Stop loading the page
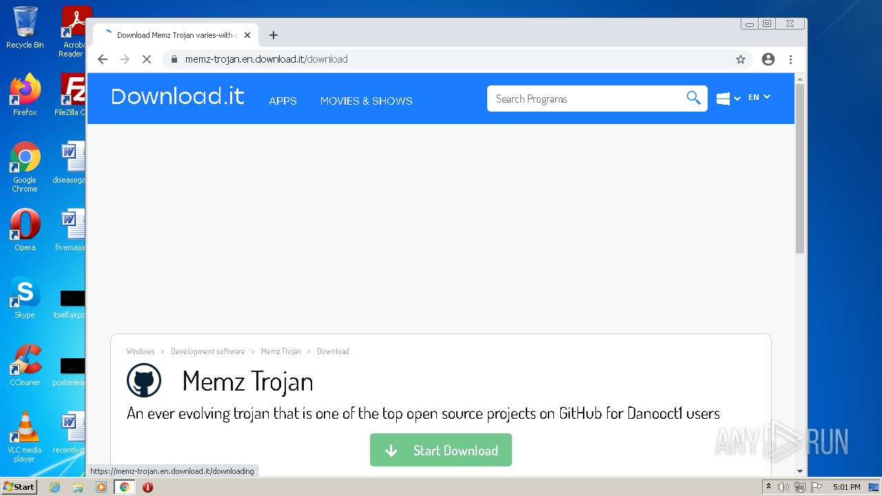 point(147,59)
